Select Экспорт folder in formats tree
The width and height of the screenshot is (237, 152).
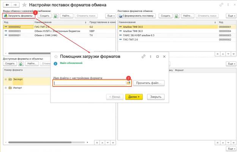[x=18, y=79]
